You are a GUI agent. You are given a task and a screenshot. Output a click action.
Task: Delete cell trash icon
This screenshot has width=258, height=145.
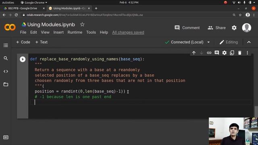239,53
